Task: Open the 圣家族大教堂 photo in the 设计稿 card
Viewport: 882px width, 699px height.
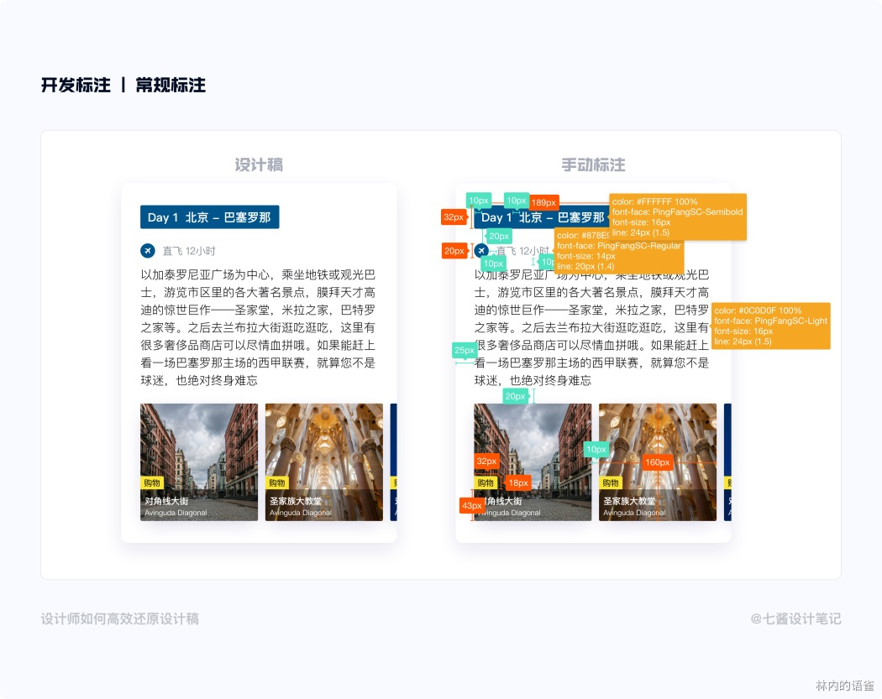Action: [324, 462]
